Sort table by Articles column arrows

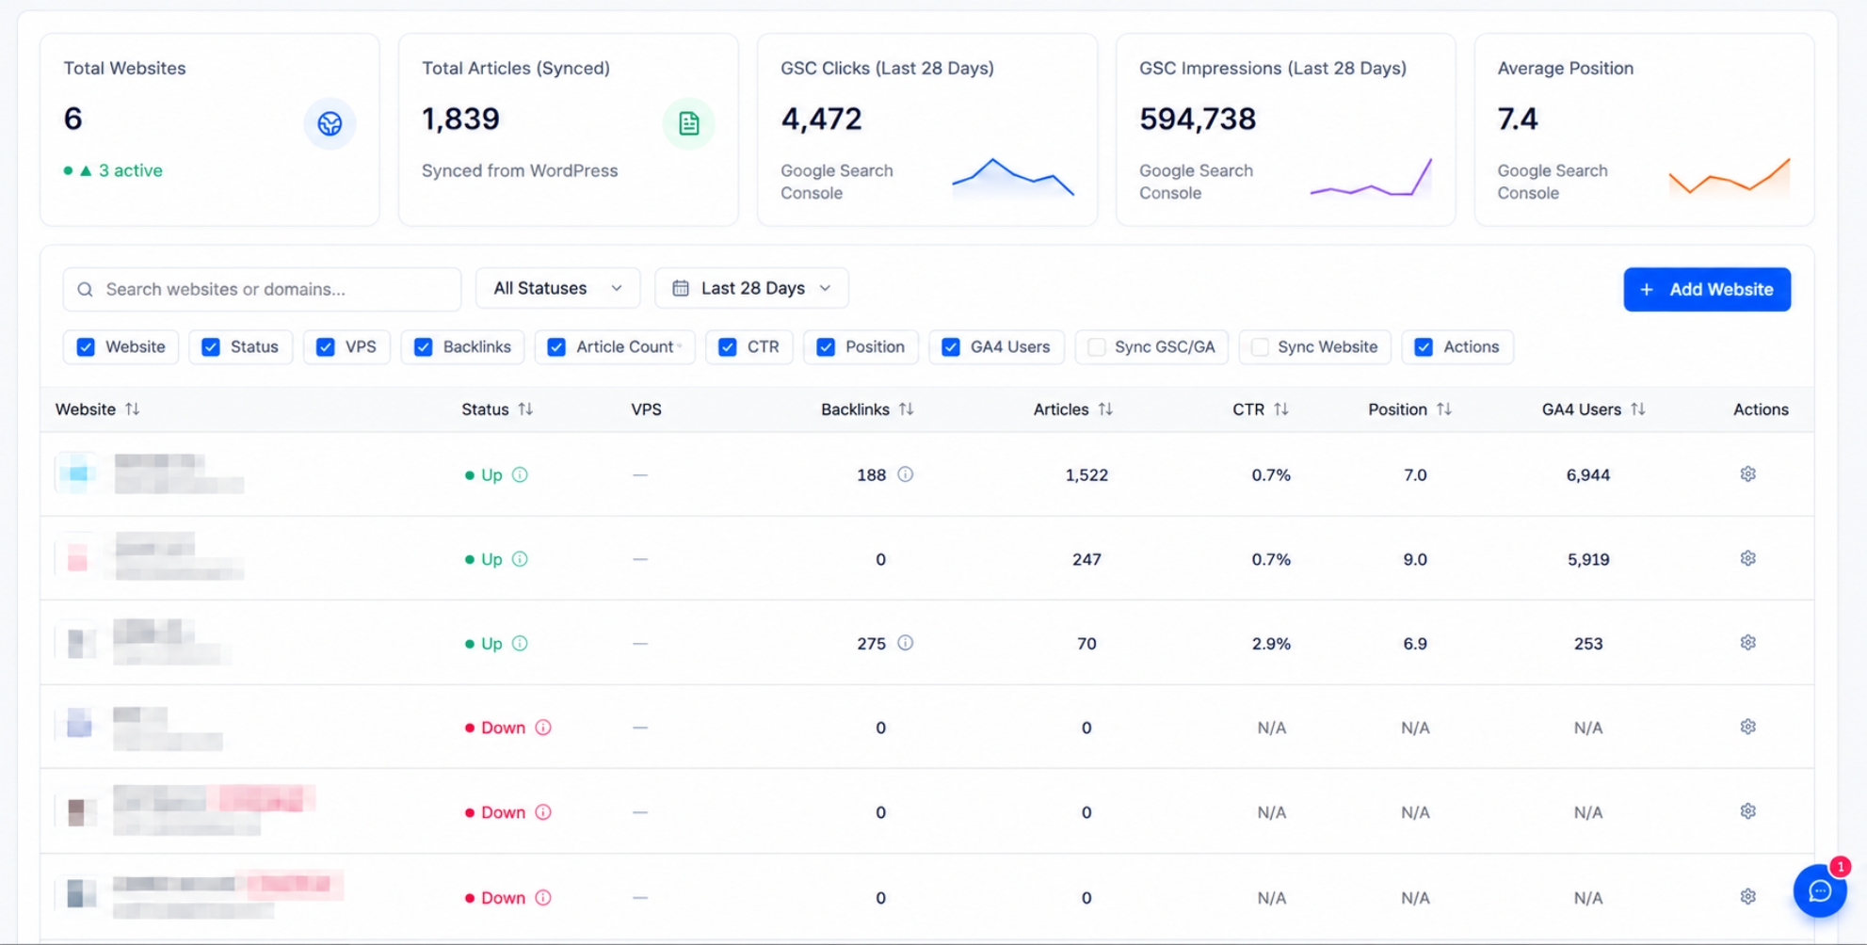click(x=1105, y=409)
